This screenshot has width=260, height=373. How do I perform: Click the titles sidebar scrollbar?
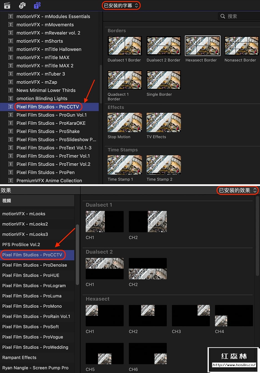coord(101,84)
